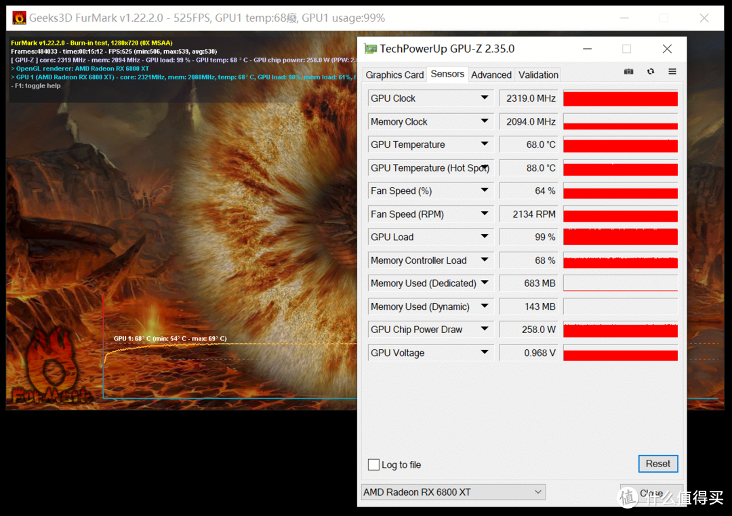
Task: Close the FurMark window
Action: [x=704, y=18]
